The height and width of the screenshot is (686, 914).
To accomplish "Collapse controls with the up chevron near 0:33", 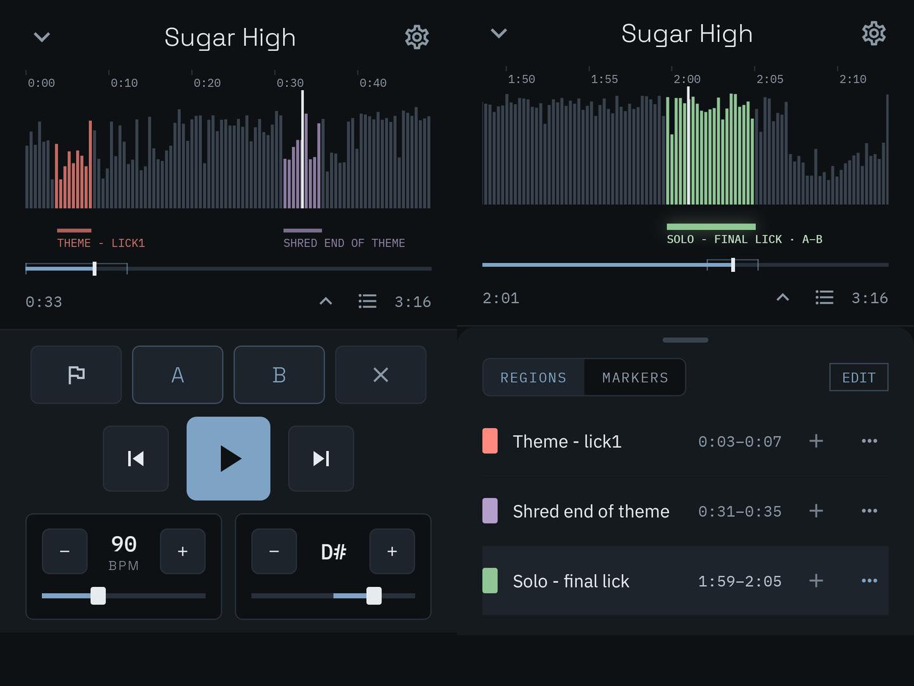I will click(326, 301).
